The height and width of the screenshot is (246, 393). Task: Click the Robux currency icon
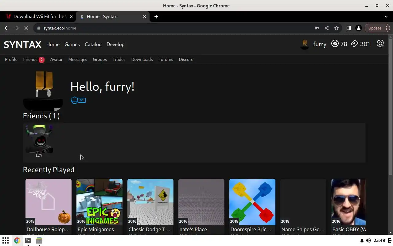335,44
